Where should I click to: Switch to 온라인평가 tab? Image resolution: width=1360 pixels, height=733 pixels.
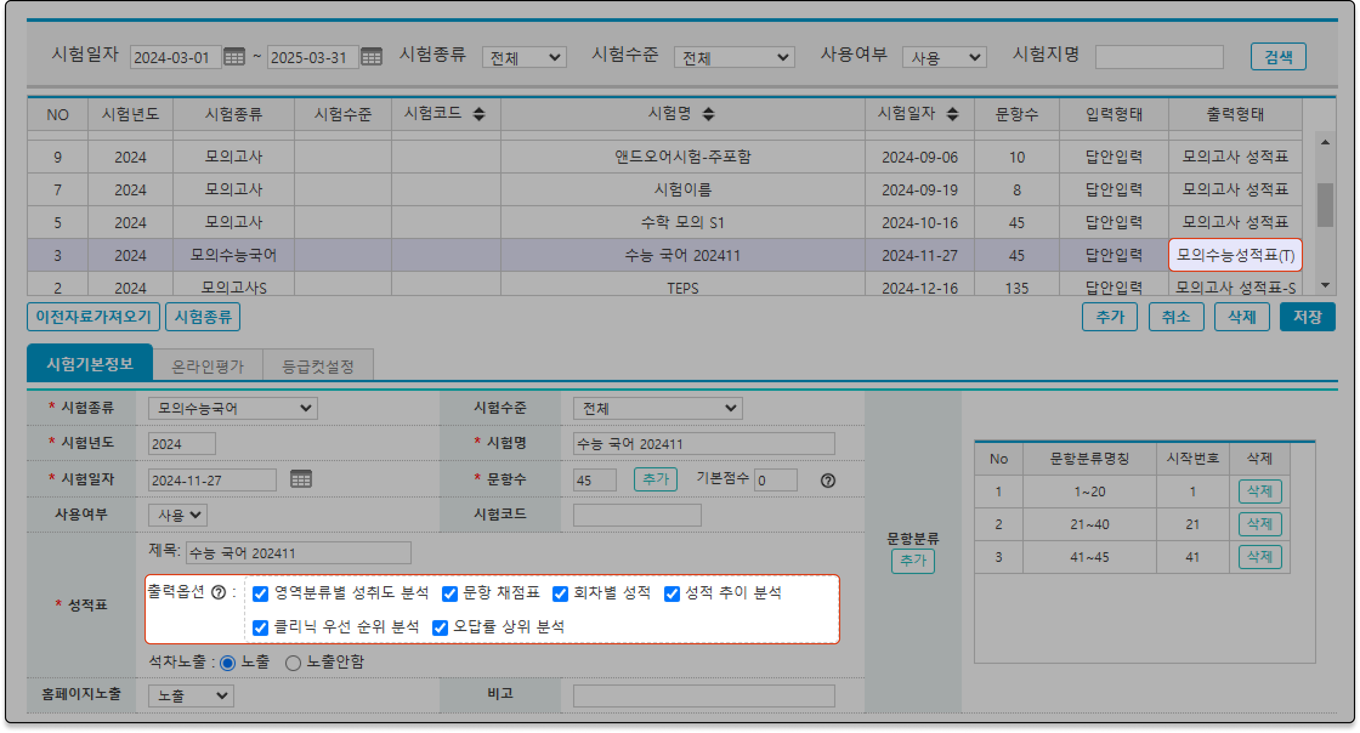click(x=207, y=366)
